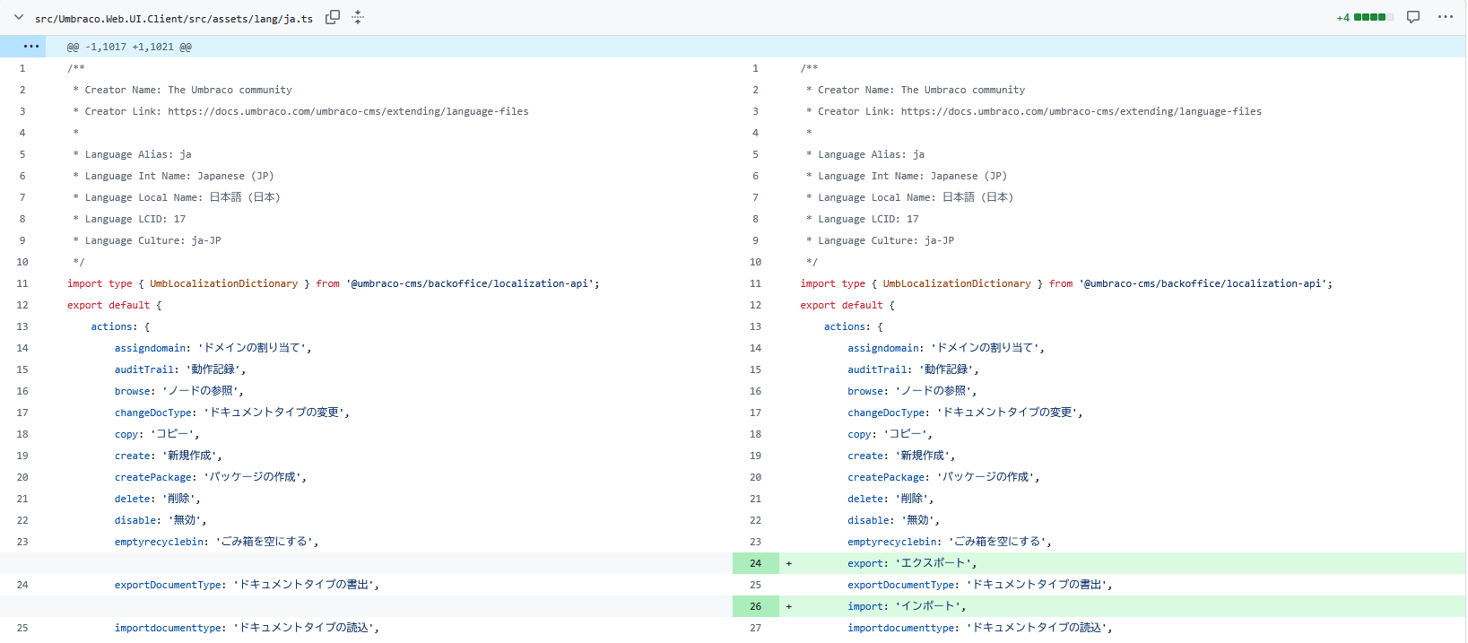Screen dimensions: 1468x643
Task: Expand all lines of the diff
Action: (x=358, y=17)
